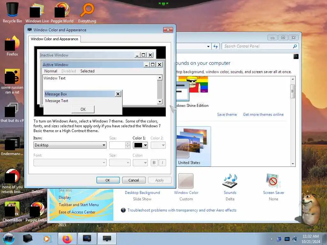Open the clock showing 11:32 AM
Viewport: 327px width, 245px height.
(311, 239)
